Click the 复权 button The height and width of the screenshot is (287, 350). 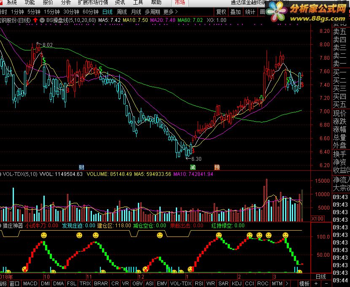coord(221,12)
